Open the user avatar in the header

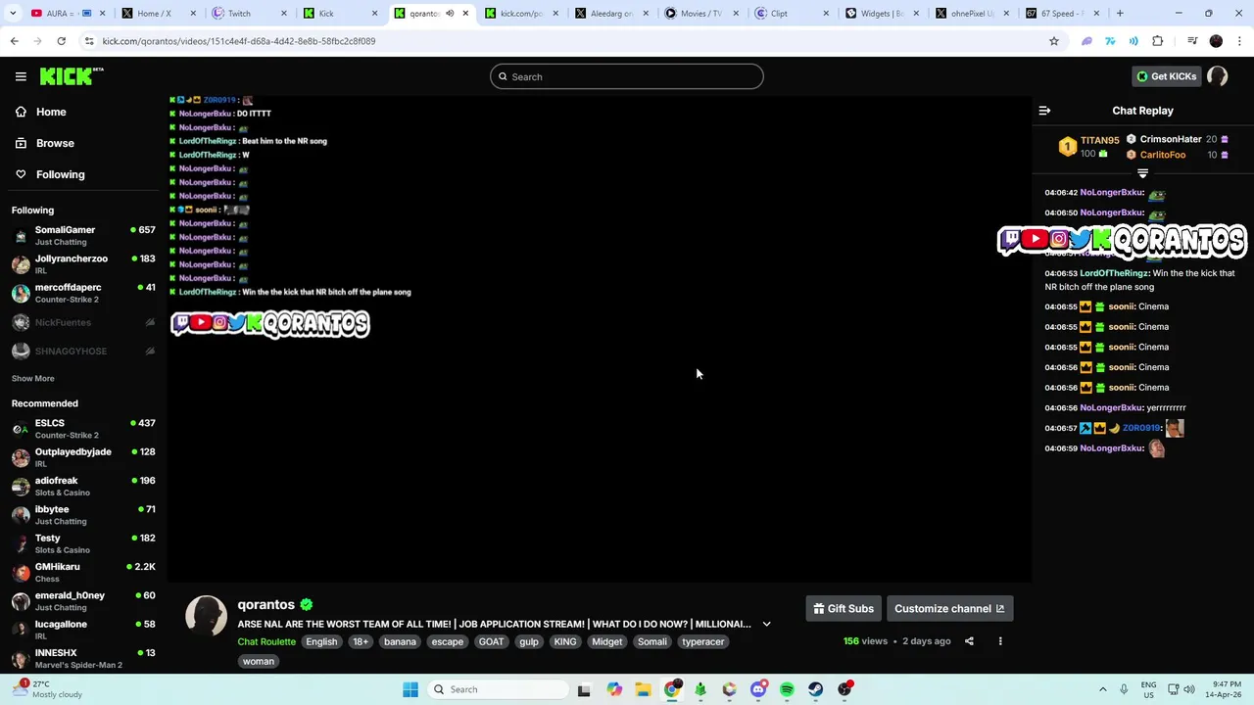[1218, 76]
